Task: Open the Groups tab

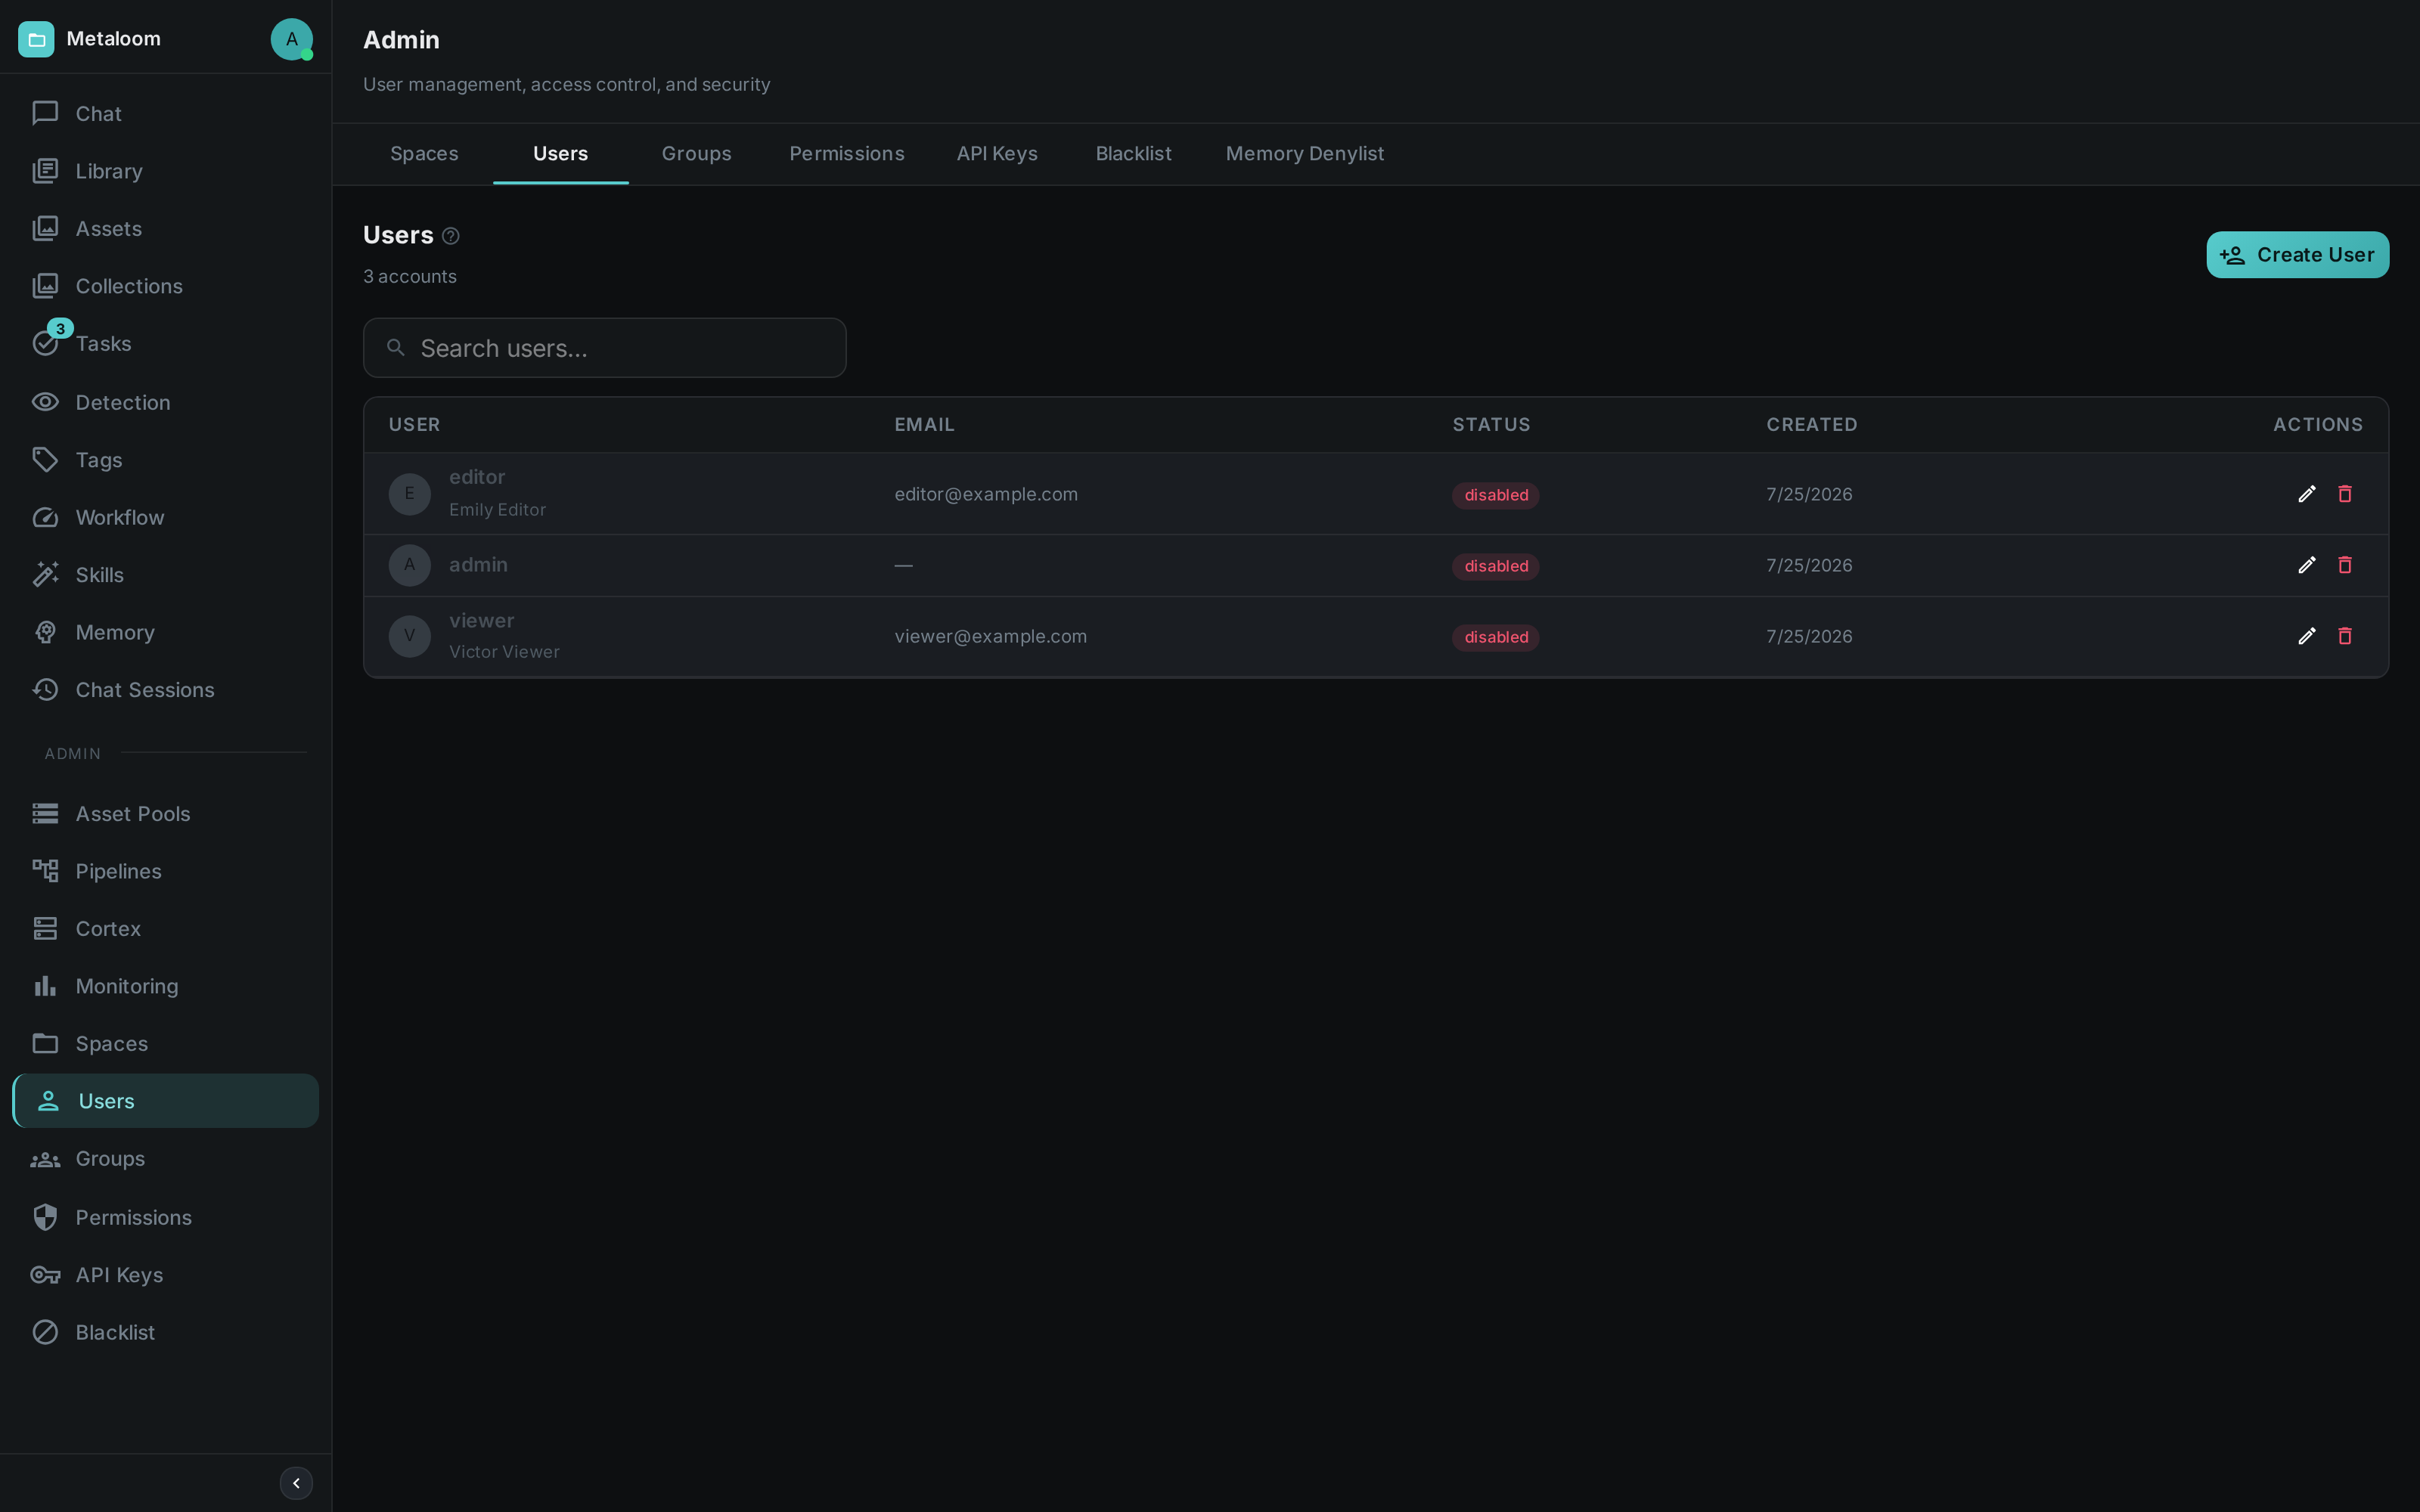Action: [696, 154]
